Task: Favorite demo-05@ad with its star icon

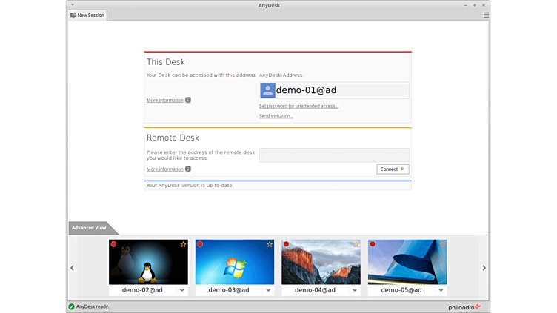Action: [x=442, y=244]
